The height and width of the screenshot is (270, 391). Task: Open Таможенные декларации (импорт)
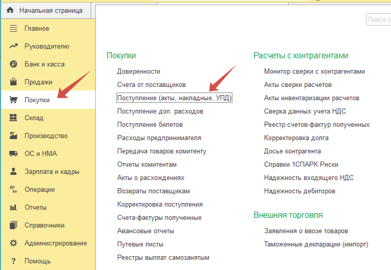pyautogui.click(x=316, y=244)
